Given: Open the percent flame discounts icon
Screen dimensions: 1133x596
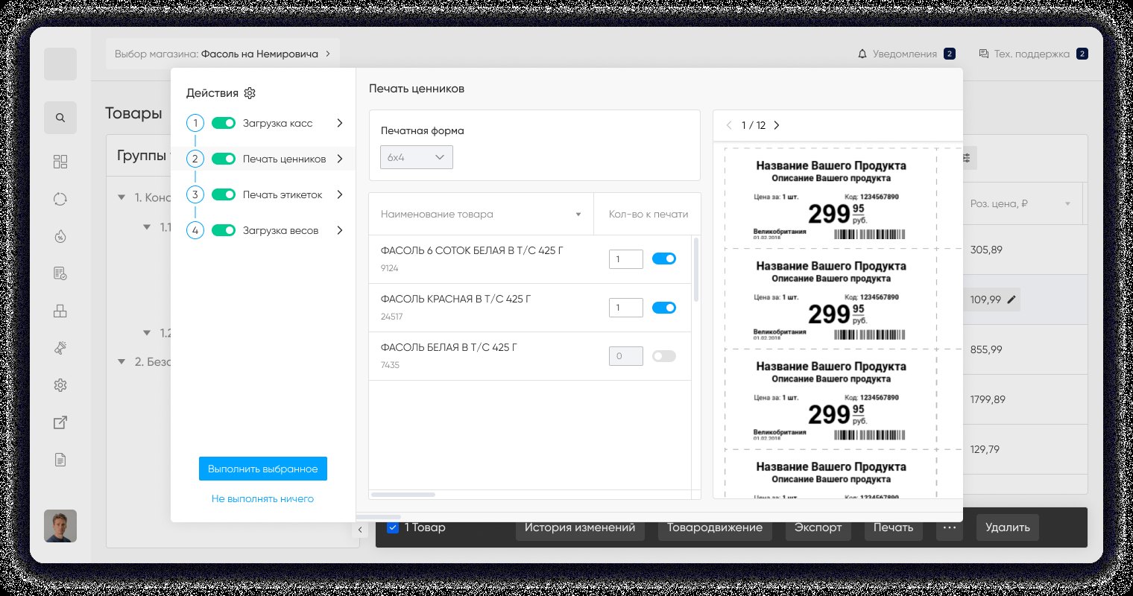Looking at the screenshot, I should tap(60, 236).
